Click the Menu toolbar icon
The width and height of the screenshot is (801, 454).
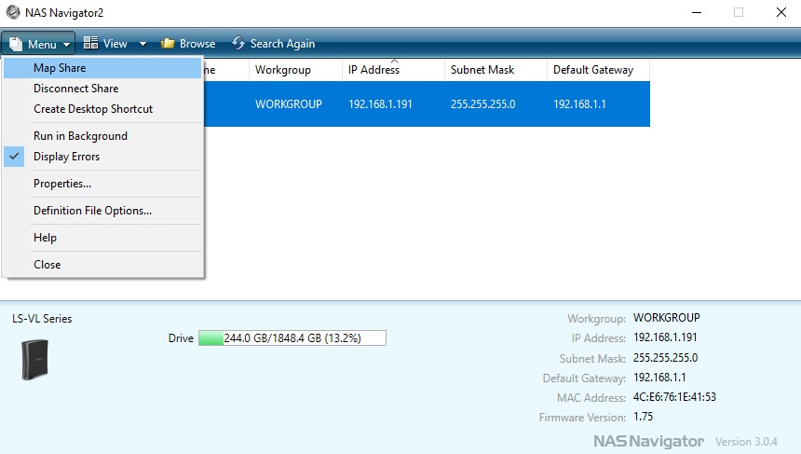(16, 44)
